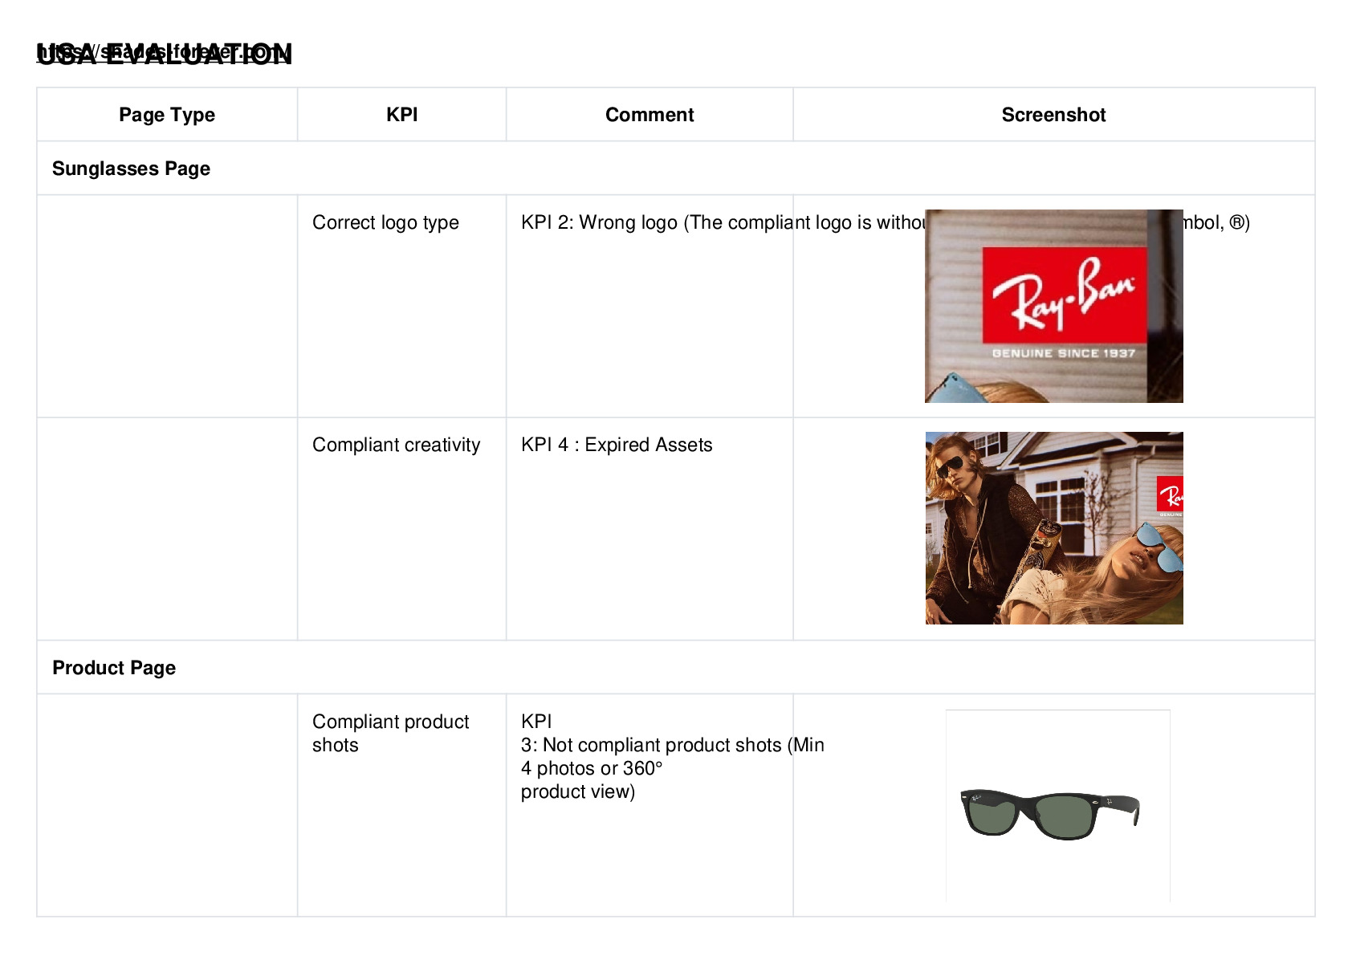Viewport: 1352px width, 956px height.
Task: Click the Screenshot column header
Action: click(x=1053, y=115)
